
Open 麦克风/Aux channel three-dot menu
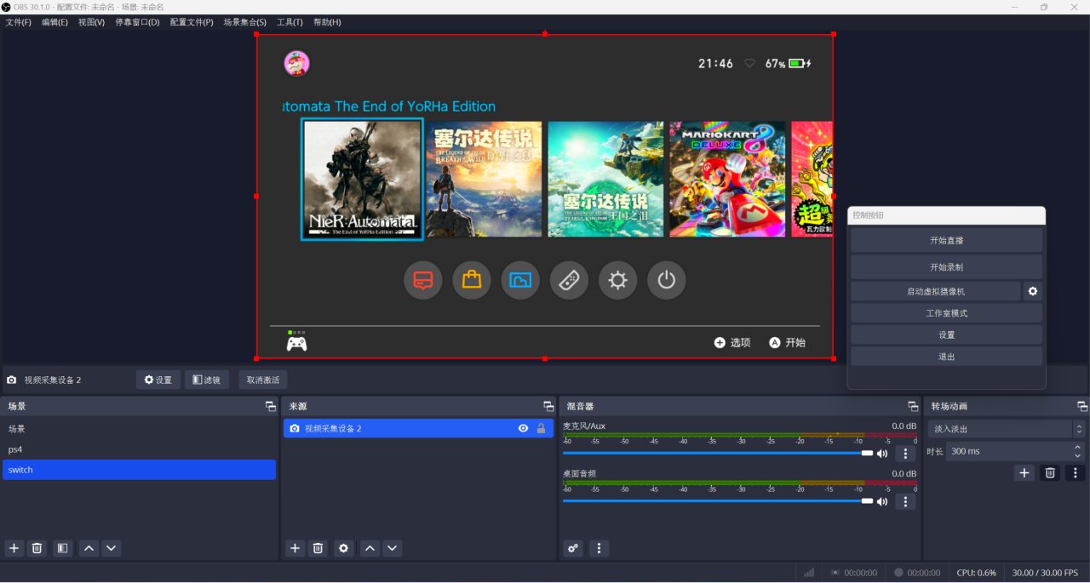(x=906, y=454)
